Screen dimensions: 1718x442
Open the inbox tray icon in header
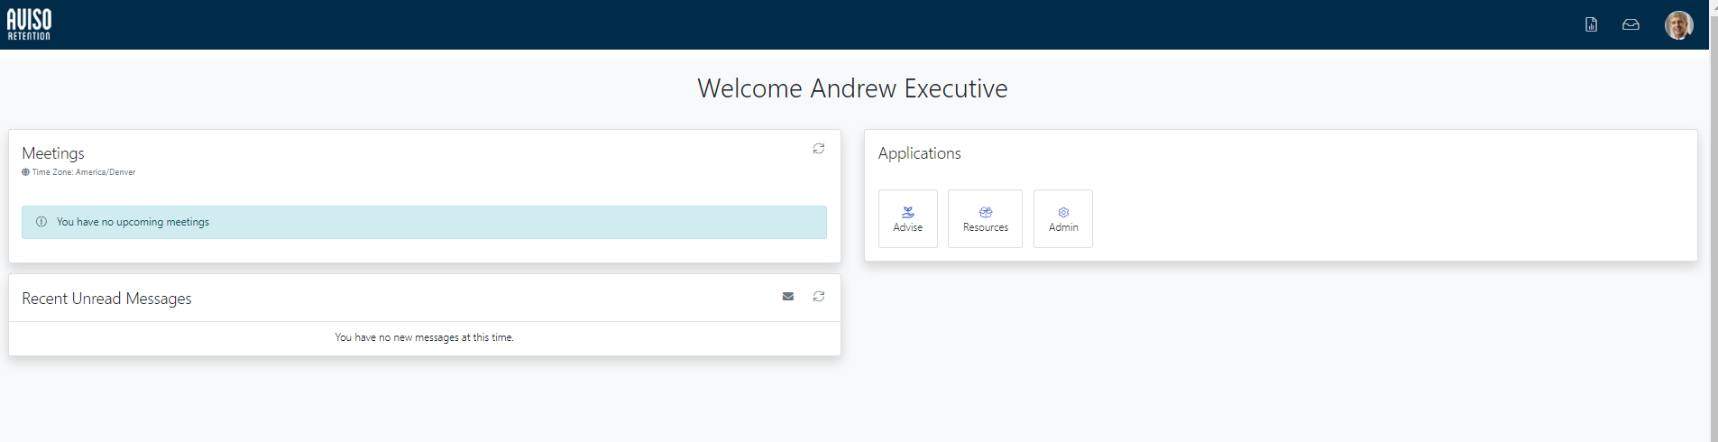(x=1631, y=24)
